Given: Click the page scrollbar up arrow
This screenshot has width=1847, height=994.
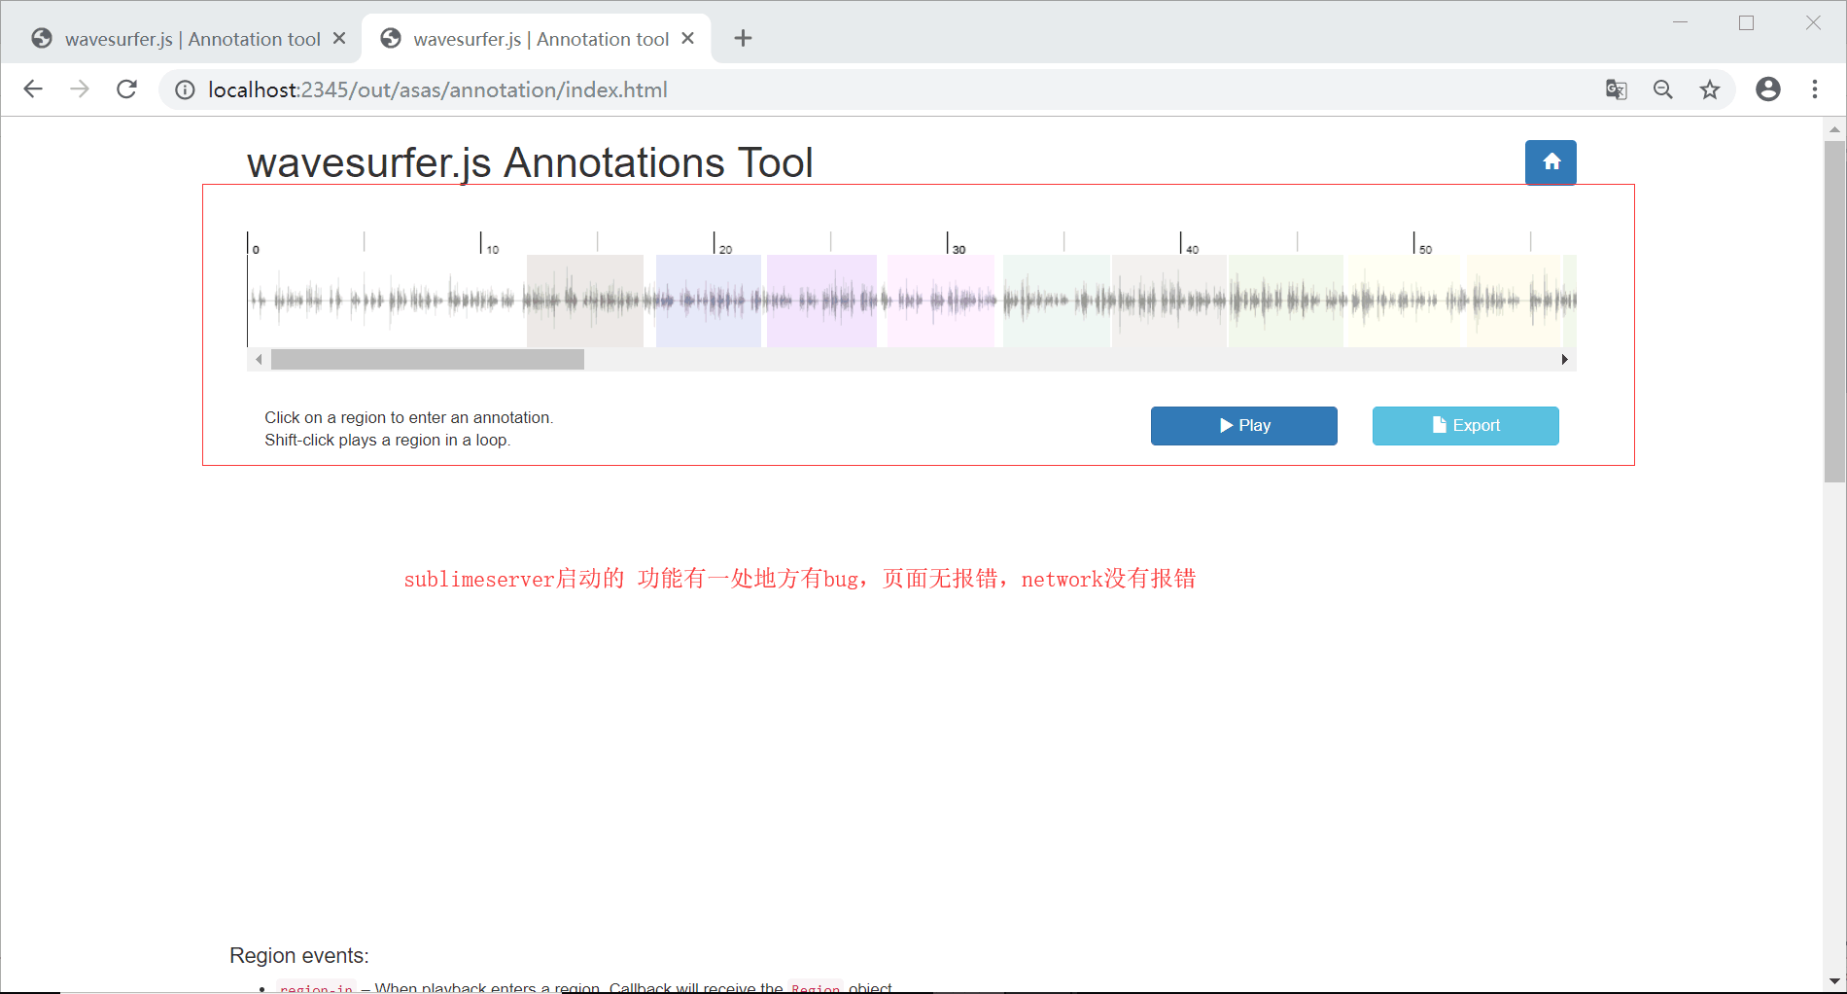Looking at the screenshot, I should click(1834, 129).
